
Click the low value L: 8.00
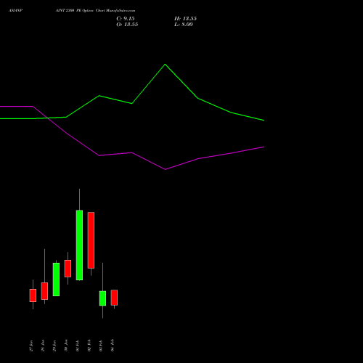(184, 25)
